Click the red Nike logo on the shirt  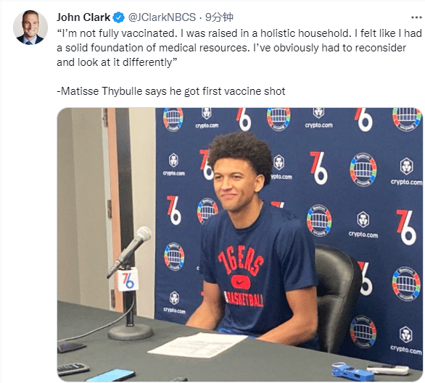click(x=241, y=282)
